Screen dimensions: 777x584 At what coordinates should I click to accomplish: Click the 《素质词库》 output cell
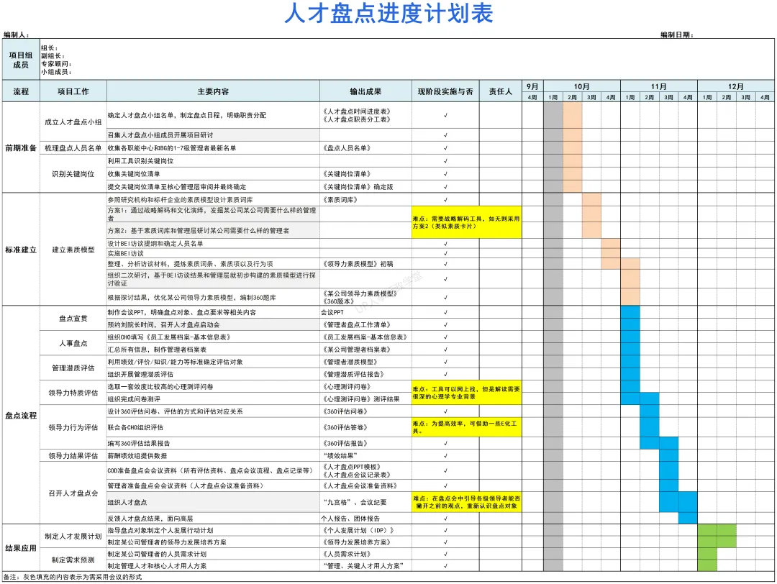tap(365, 200)
